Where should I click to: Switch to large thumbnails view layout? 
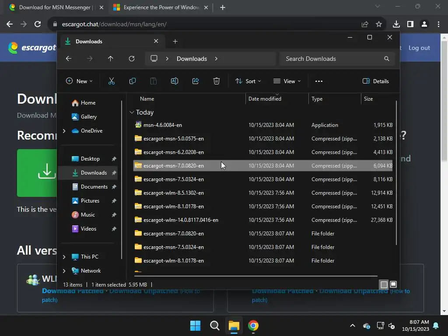coord(393,284)
